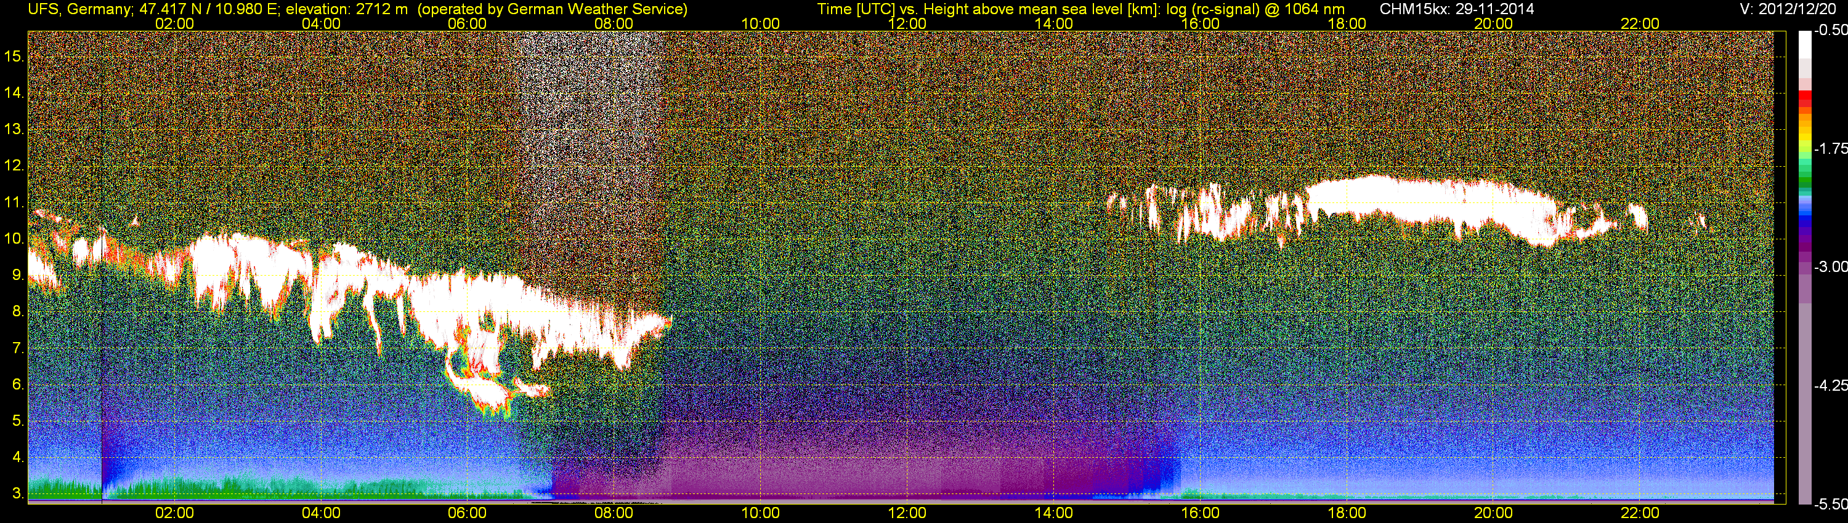The image size is (1848, 523).
Task: Select the 10:00 tick label on the top axis
Action: click(760, 23)
